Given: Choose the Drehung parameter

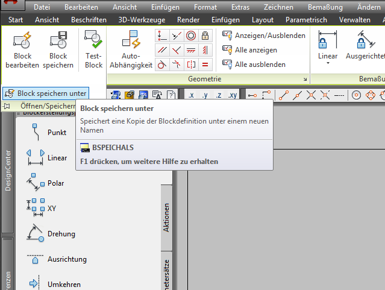Looking at the screenshot, I should 51,233.
